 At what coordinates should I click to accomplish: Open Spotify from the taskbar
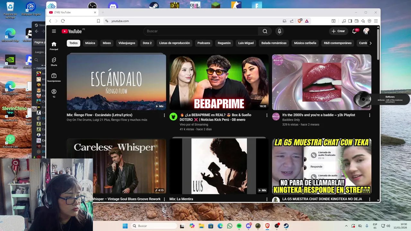click(239, 226)
